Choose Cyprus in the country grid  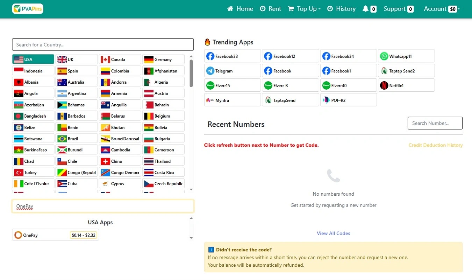120,183
